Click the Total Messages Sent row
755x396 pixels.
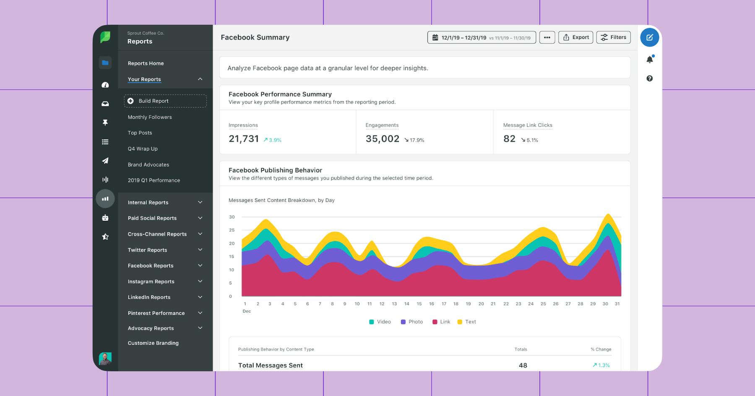[x=424, y=365]
